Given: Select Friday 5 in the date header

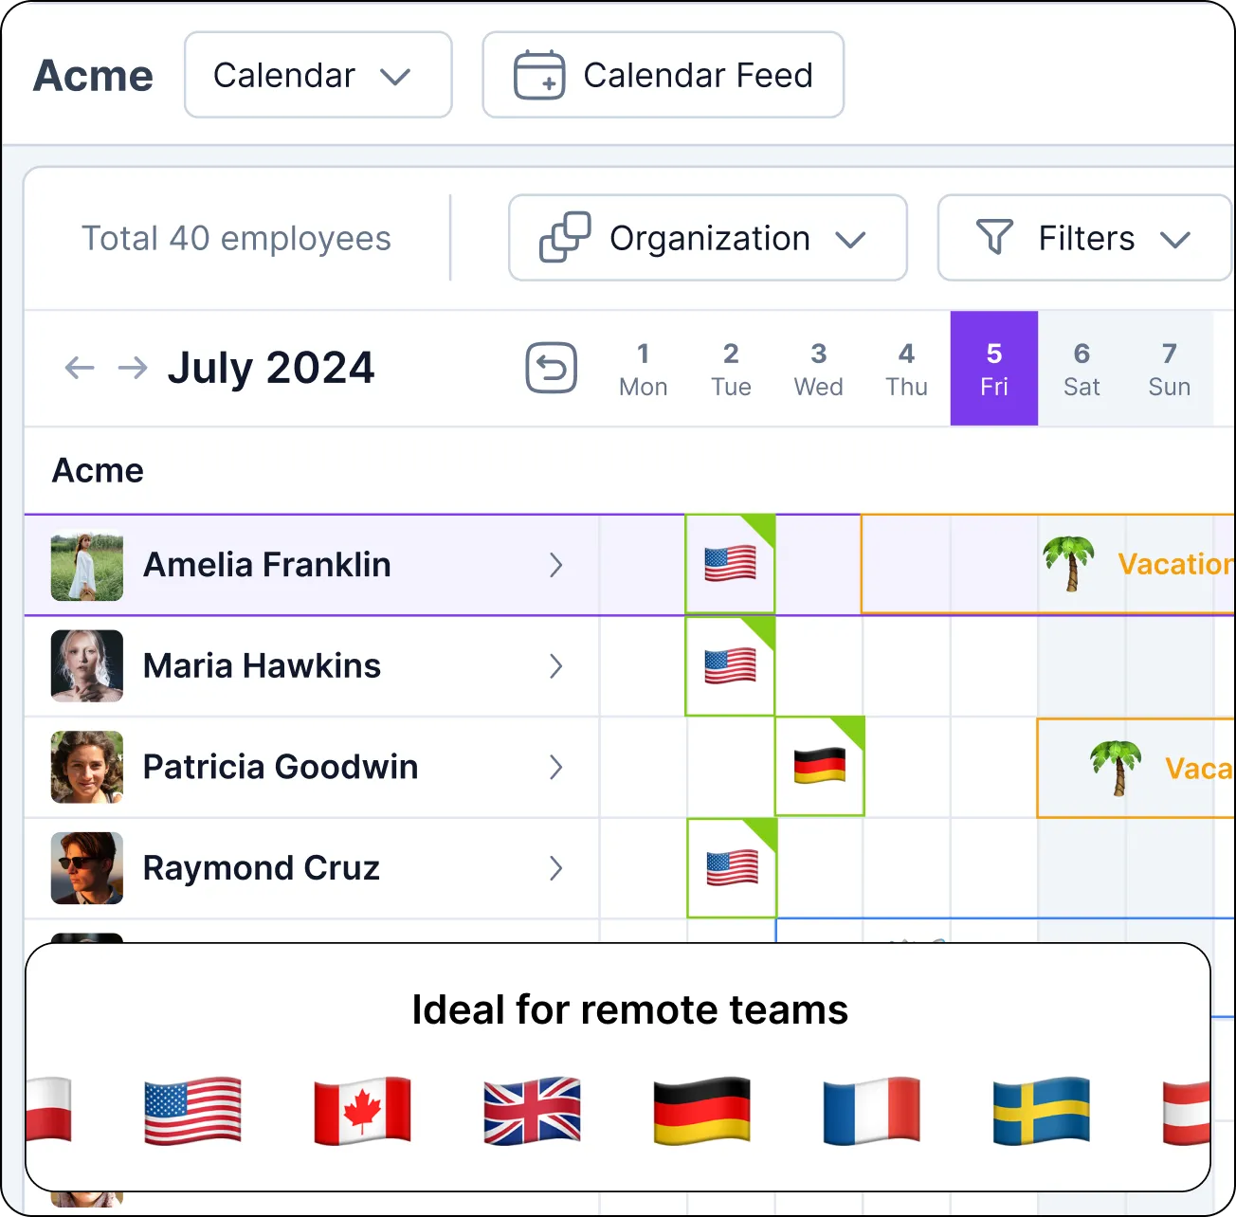Looking at the screenshot, I should [x=994, y=369].
